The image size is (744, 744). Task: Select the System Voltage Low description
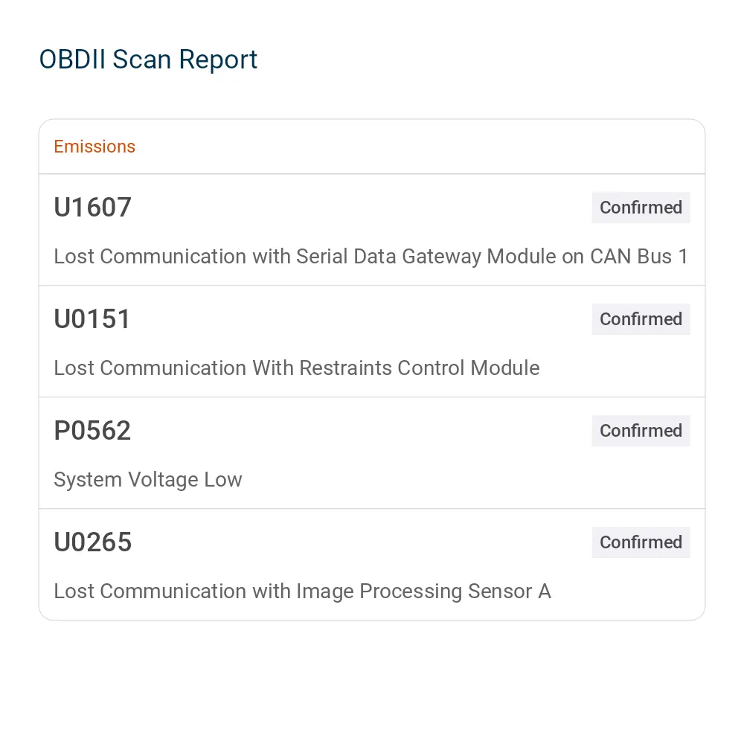point(148,479)
